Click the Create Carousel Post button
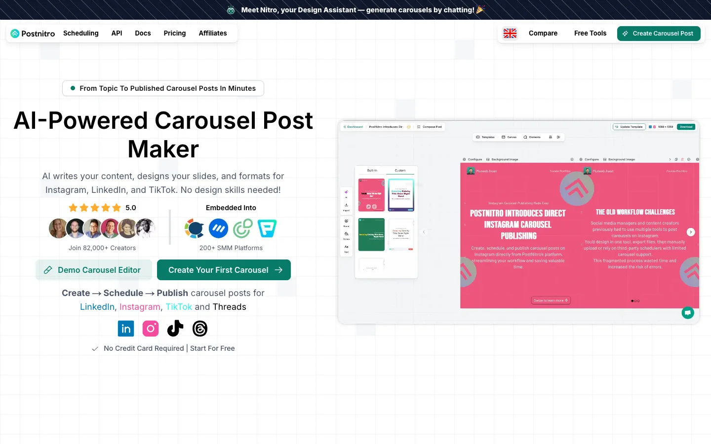This screenshot has height=444, width=711. pyautogui.click(x=659, y=34)
